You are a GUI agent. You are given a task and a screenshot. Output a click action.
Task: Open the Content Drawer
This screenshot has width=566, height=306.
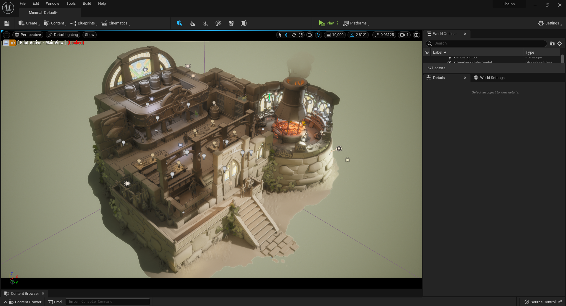pos(25,302)
